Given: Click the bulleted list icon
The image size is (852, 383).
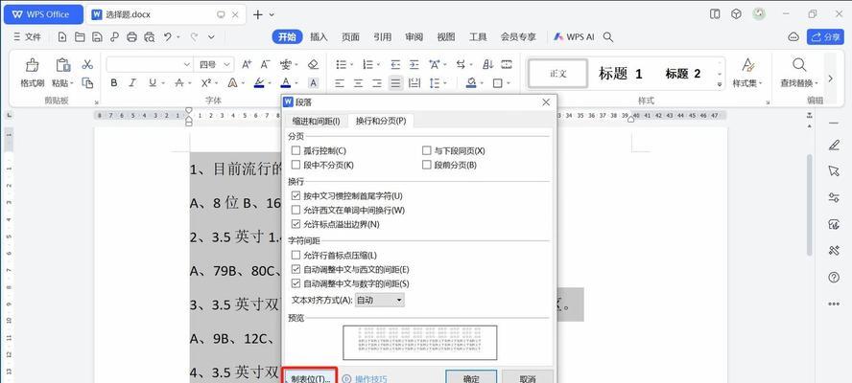Looking at the screenshot, I should [x=342, y=64].
